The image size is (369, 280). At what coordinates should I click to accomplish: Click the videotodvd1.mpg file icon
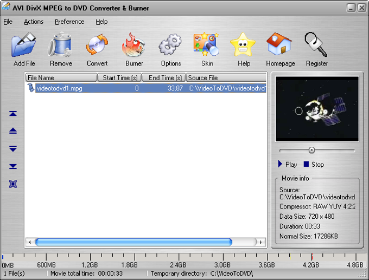pyautogui.click(x=30, y=88)
